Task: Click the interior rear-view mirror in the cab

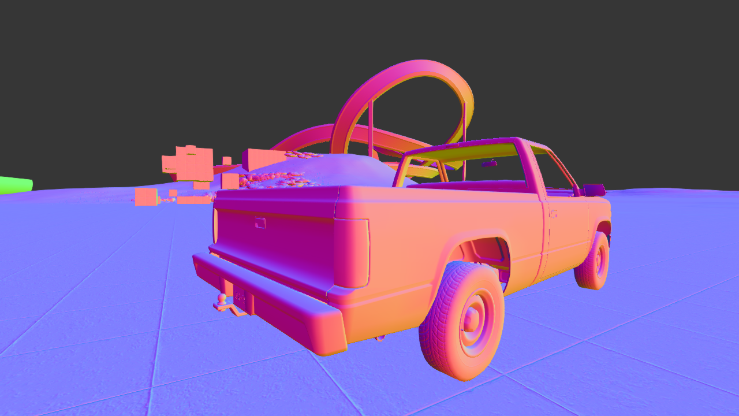Action: (490, 164)
